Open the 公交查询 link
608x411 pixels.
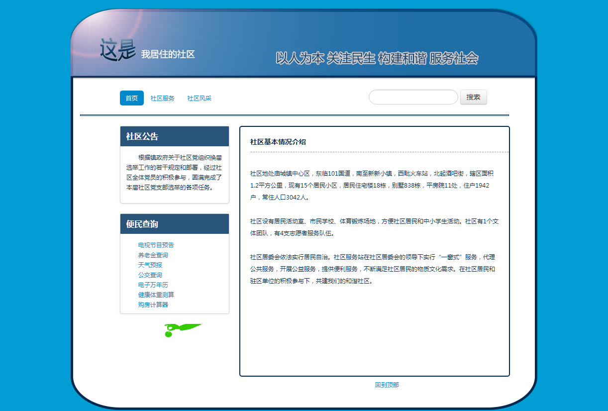coord(150,275)
